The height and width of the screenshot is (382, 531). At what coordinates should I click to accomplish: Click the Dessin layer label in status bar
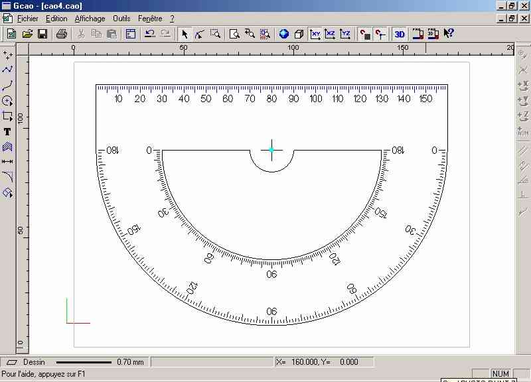(x=34, y=362)
